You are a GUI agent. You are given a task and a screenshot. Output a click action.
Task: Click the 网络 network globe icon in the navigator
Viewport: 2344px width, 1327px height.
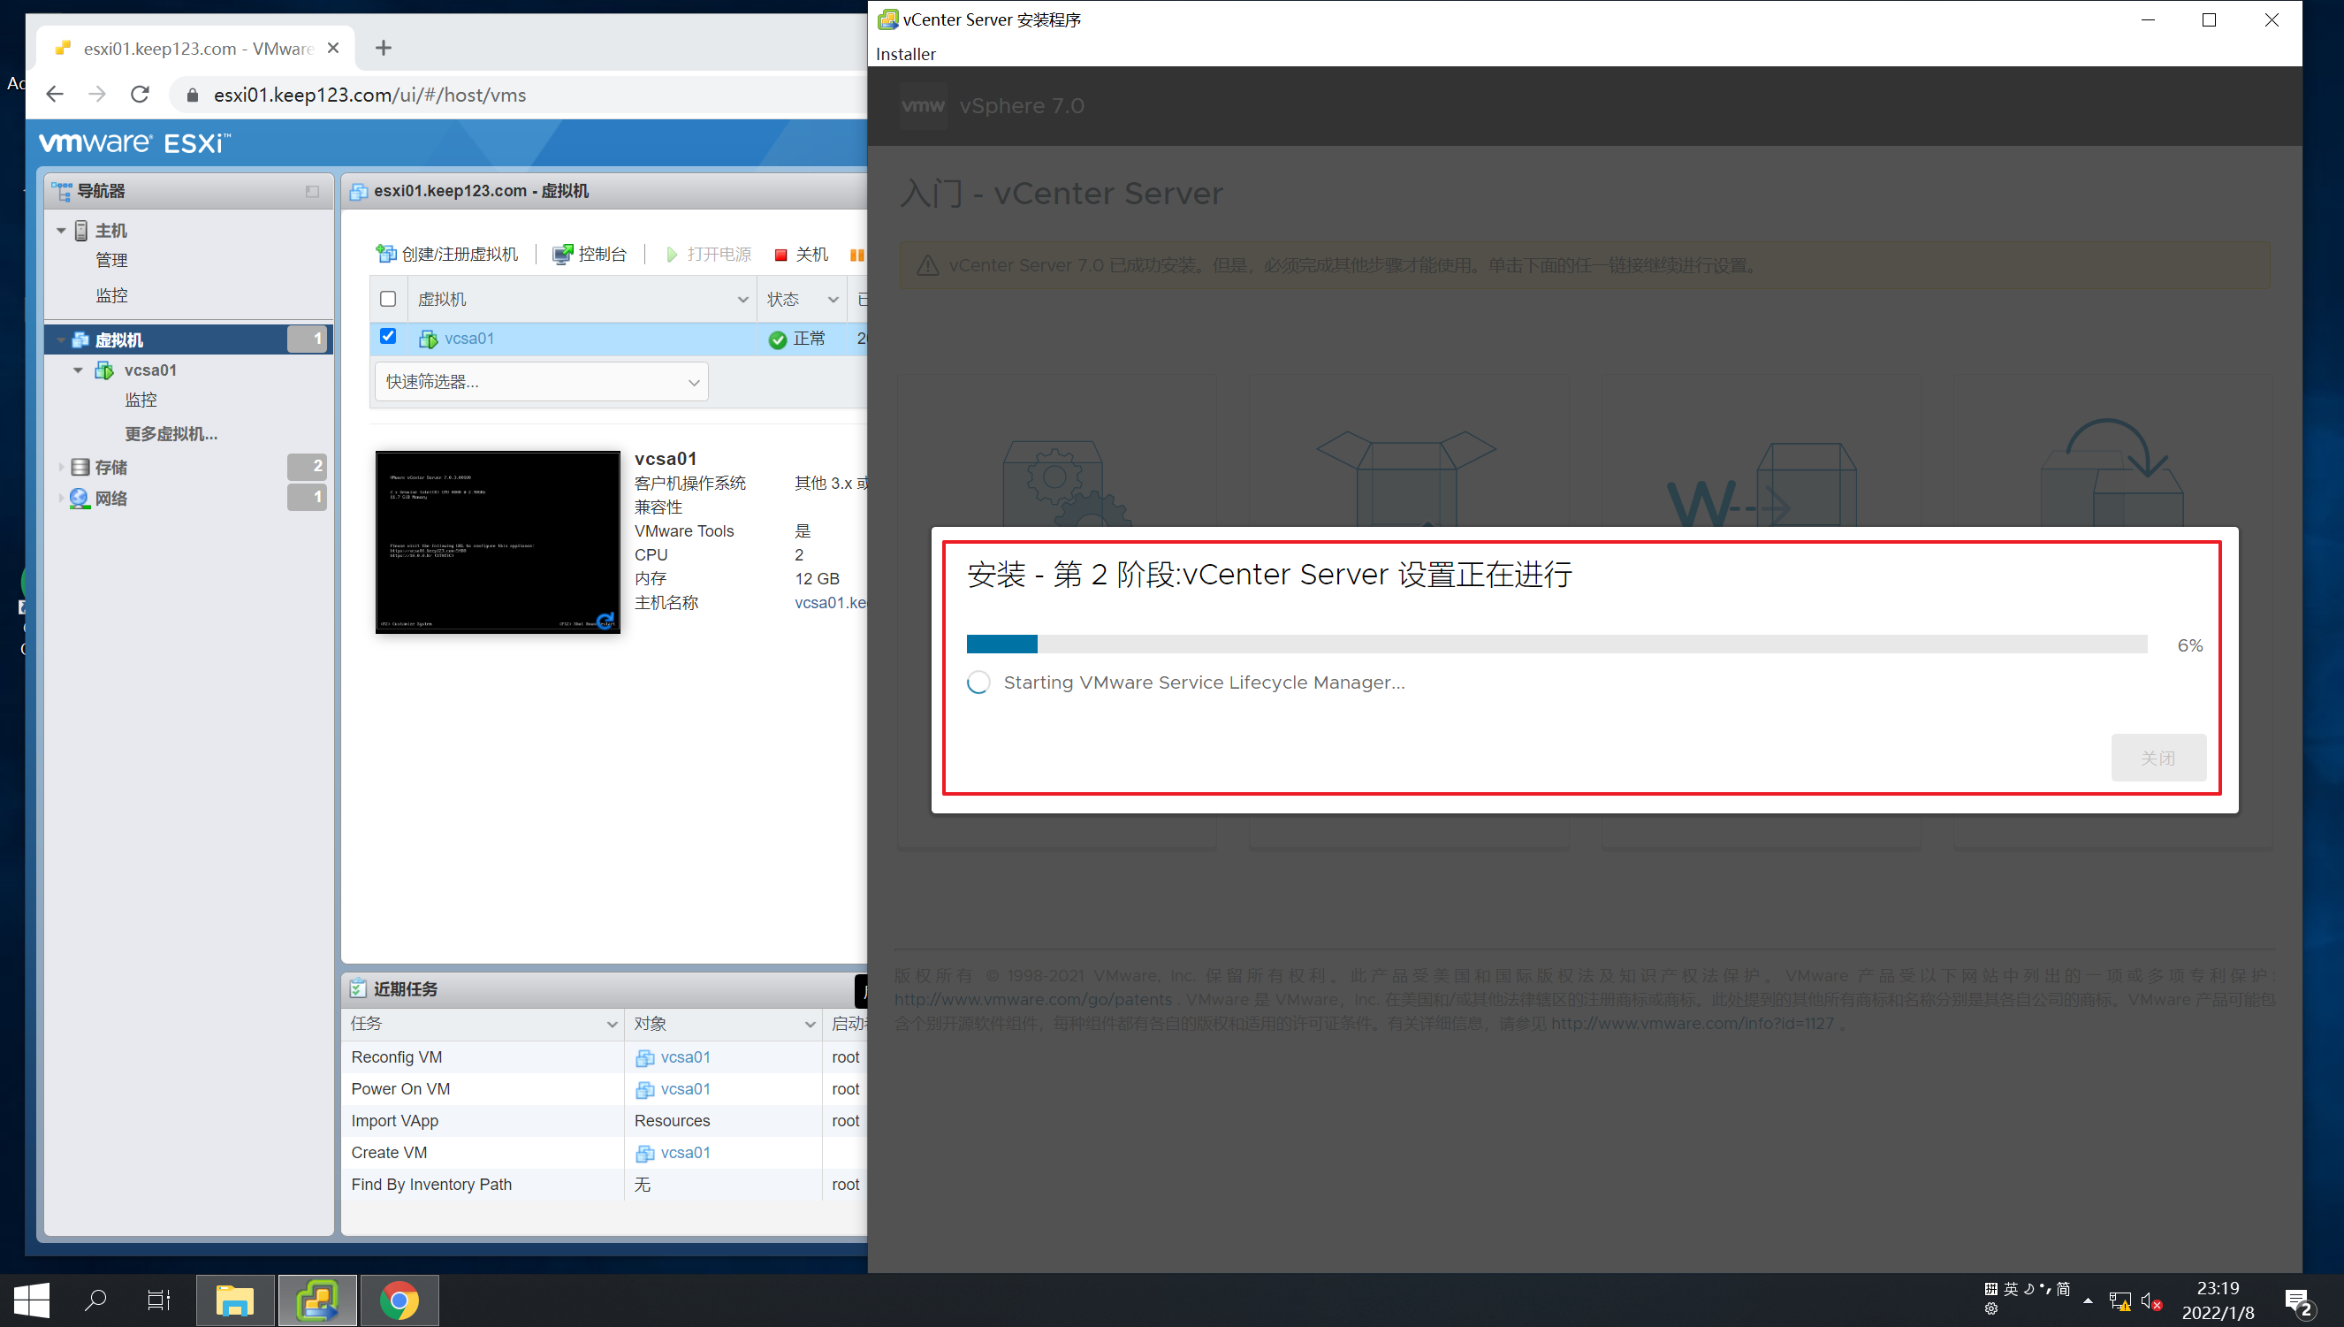(x=80, y=498)
